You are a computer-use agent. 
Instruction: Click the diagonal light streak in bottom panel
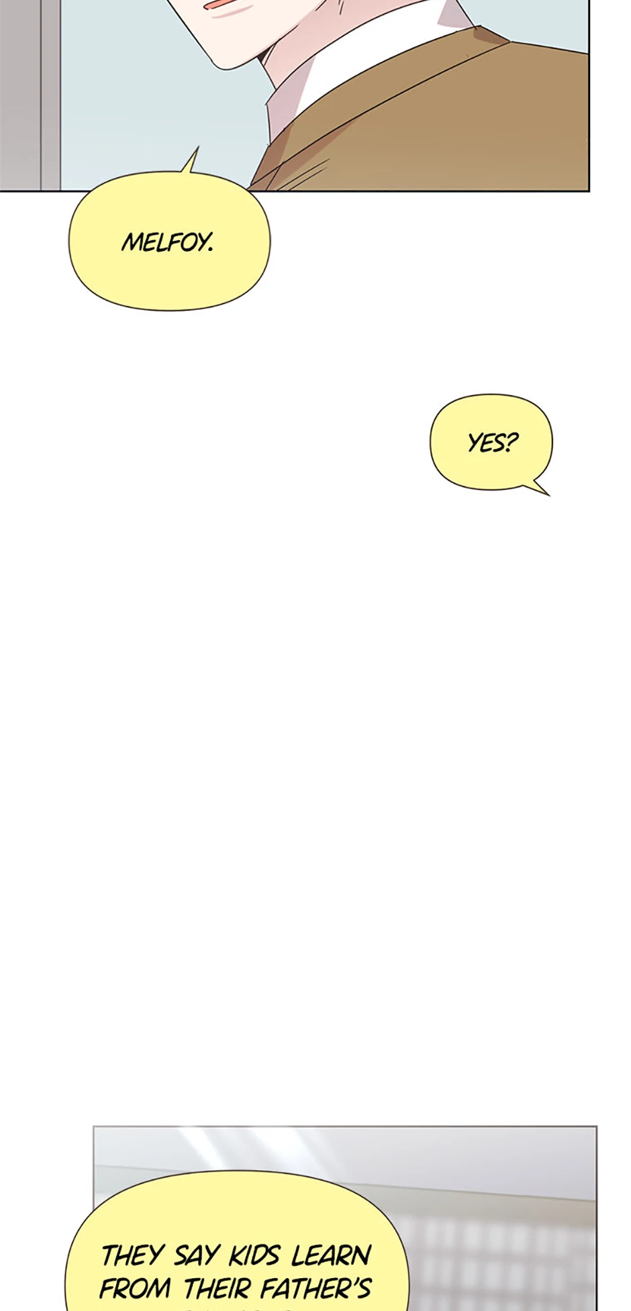pyautogui.click(x=201, y=1149)
